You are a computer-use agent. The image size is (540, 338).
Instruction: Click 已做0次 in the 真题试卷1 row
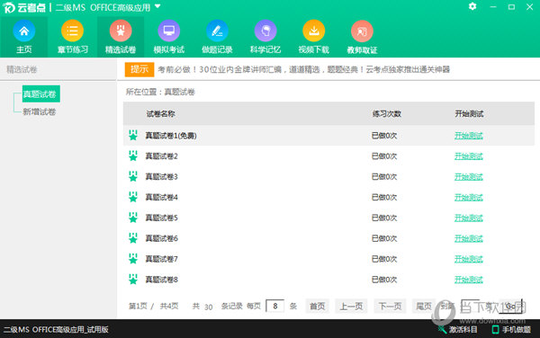[x=384, y=136]
